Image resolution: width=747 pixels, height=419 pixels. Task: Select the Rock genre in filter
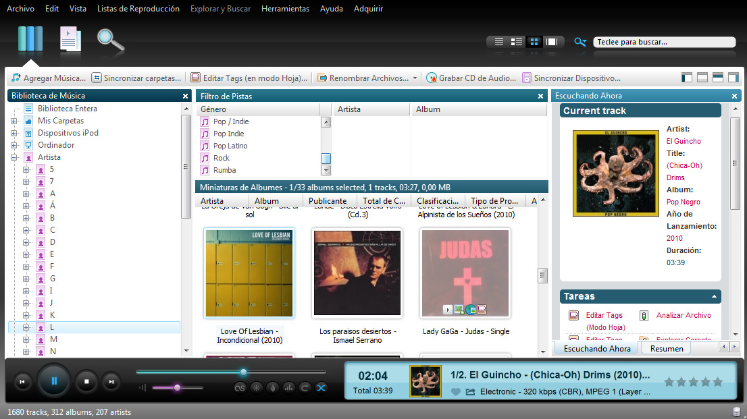point(222,158)
